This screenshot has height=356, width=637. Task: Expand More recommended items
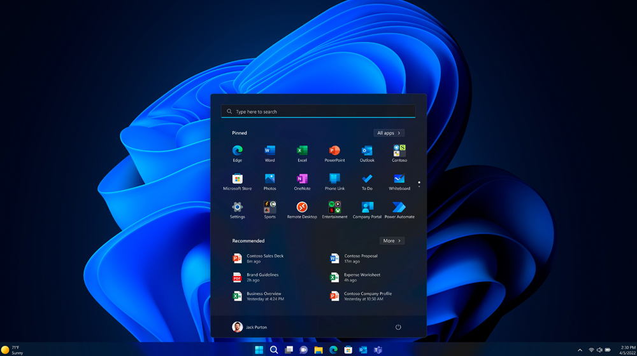click(x=392, y=241)
